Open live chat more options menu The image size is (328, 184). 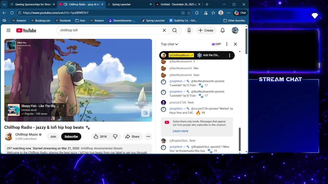pos(227,44)
